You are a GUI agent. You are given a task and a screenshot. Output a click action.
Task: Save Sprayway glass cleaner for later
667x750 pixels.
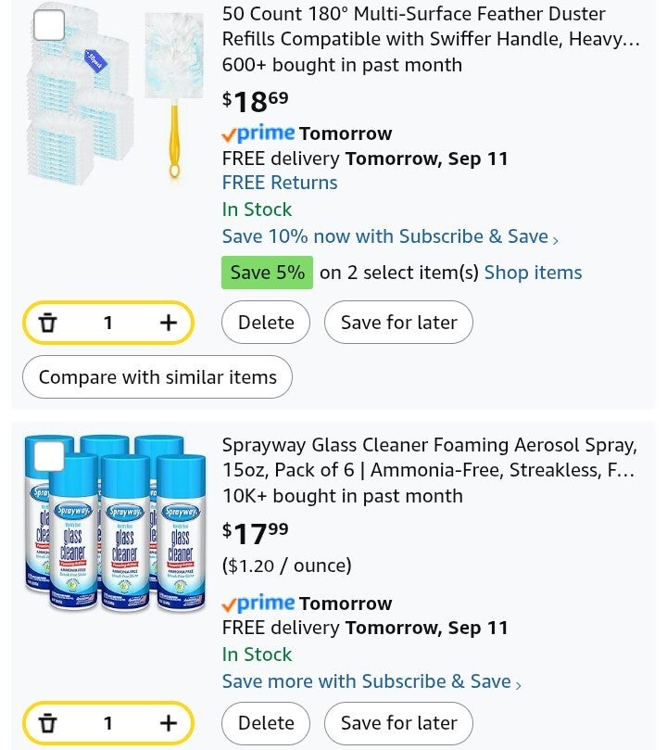pos(398,723)
